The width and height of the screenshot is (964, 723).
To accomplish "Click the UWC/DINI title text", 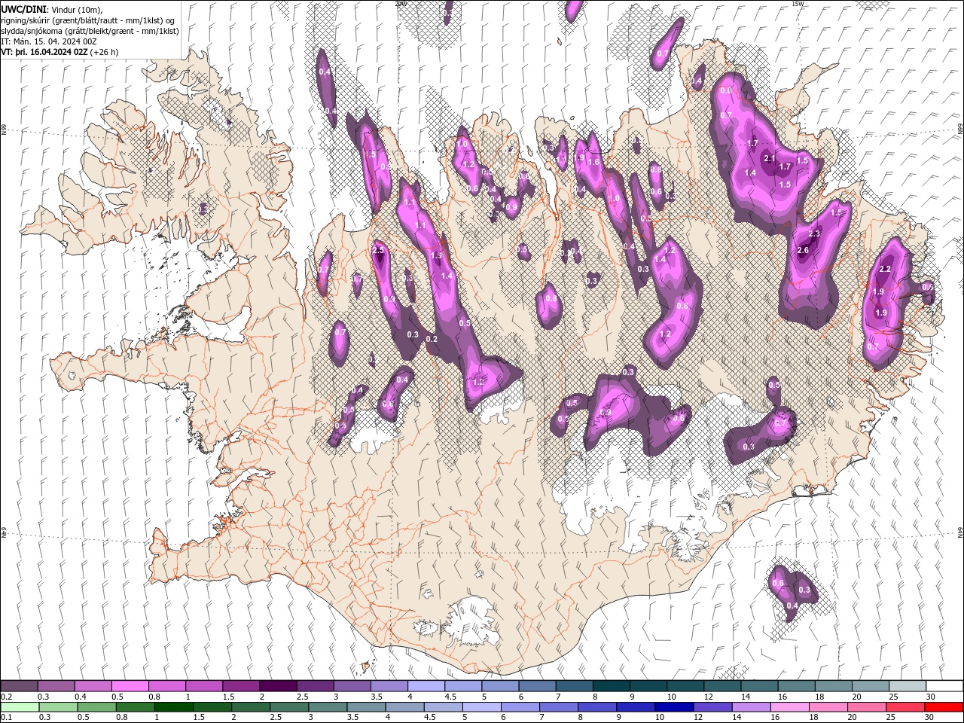I will pos(24,9).
